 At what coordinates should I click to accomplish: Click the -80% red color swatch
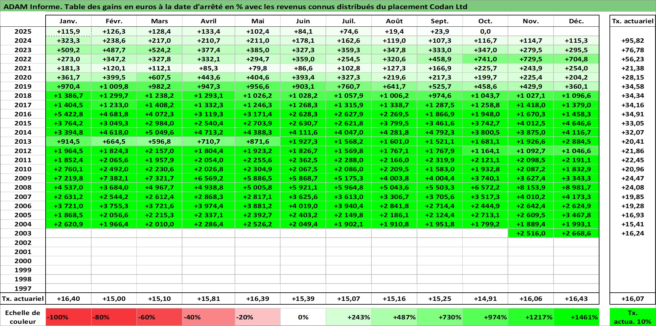pyautogui.click(x=114, y=317)
